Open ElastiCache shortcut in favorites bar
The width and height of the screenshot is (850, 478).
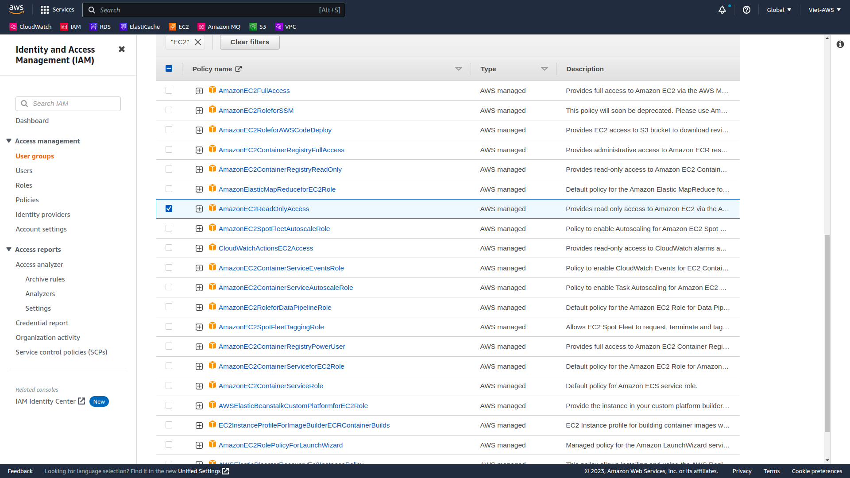coord(140,27)
